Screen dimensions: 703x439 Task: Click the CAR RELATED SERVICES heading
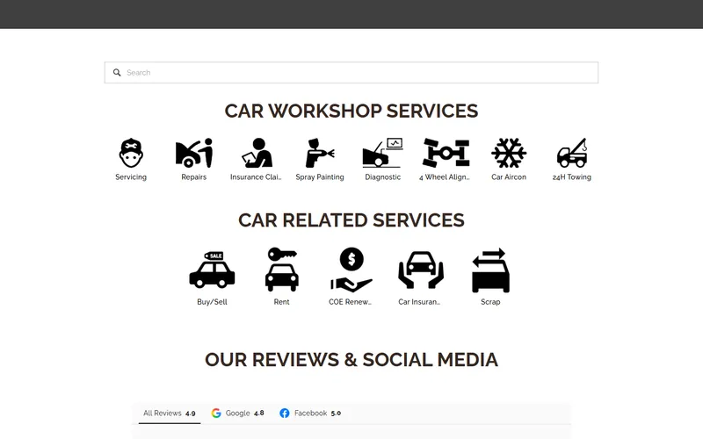point(351,220)
